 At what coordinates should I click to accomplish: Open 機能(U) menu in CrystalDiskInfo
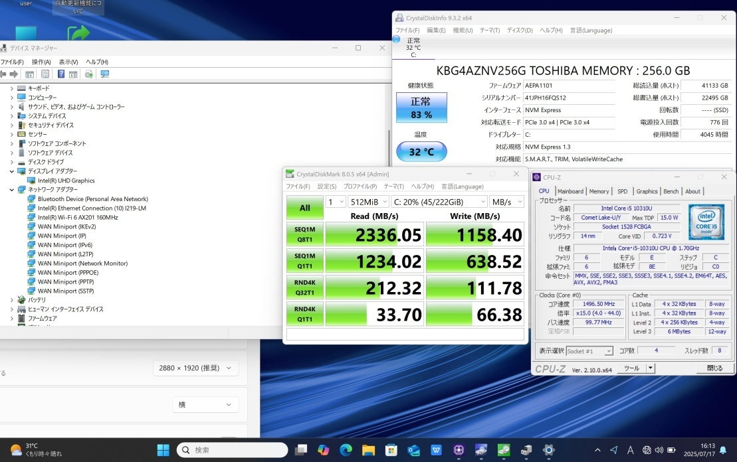pos(463,31)
